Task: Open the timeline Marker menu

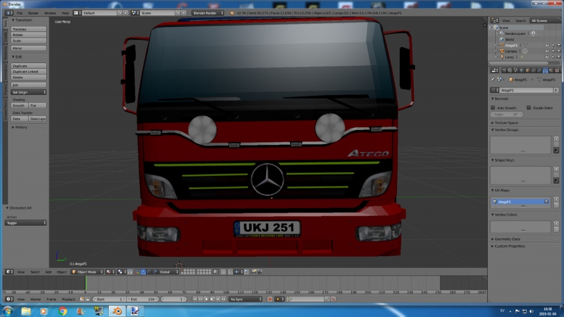Action: click(36, 299)
